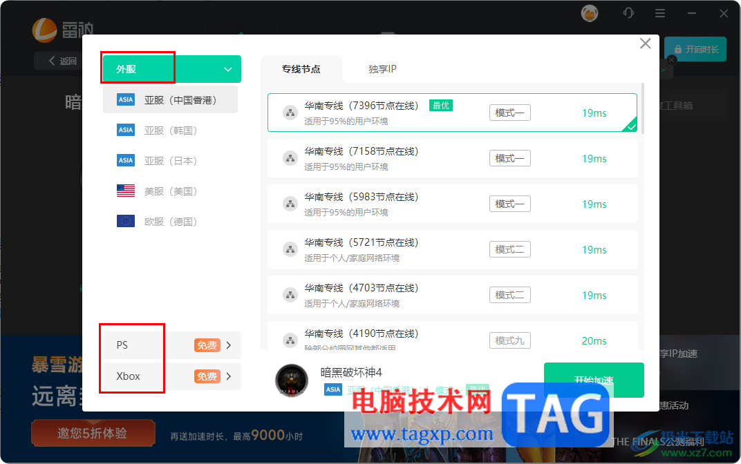Open 模式一 selector for 7158 node

coord(510,158)
